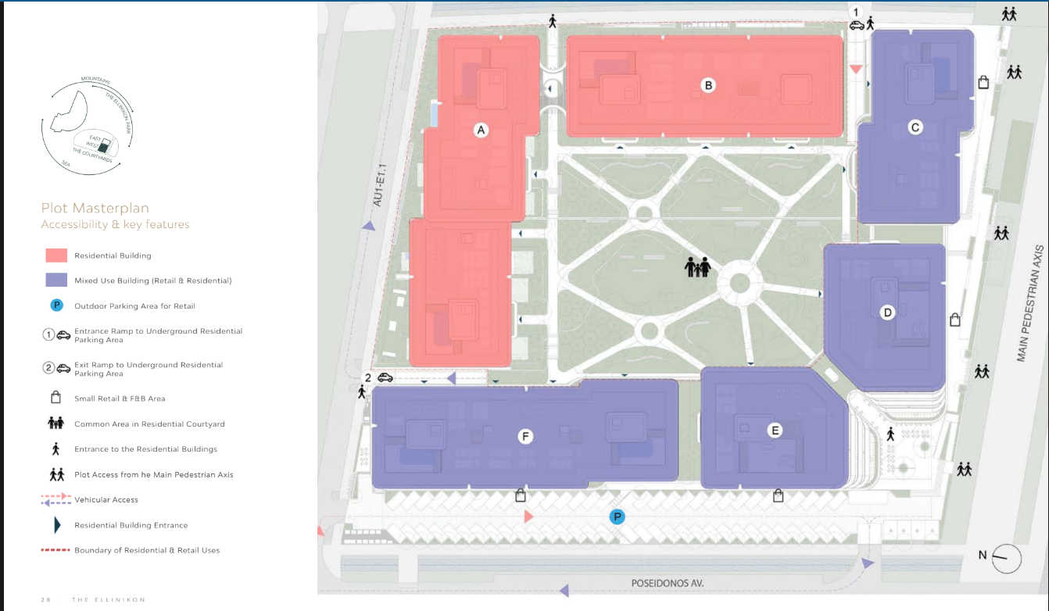
Task: Select the shopping bag icon in the legend
Action: pos(55,397)
